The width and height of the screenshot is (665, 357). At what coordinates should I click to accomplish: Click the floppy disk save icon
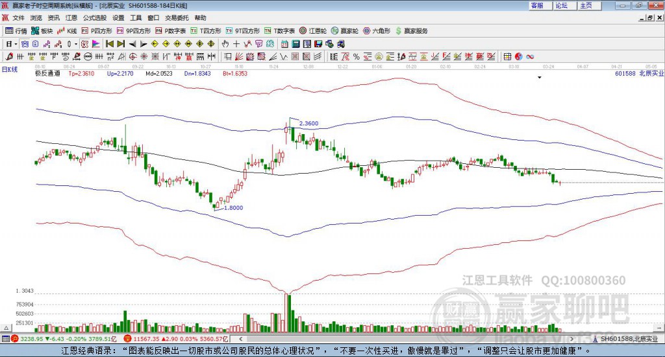tap(318, 44)
